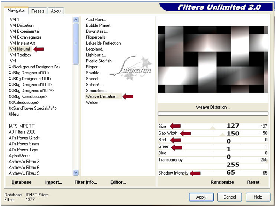Open the Editor... button
This screenshot has width=276, height=207.
[118, 182]
